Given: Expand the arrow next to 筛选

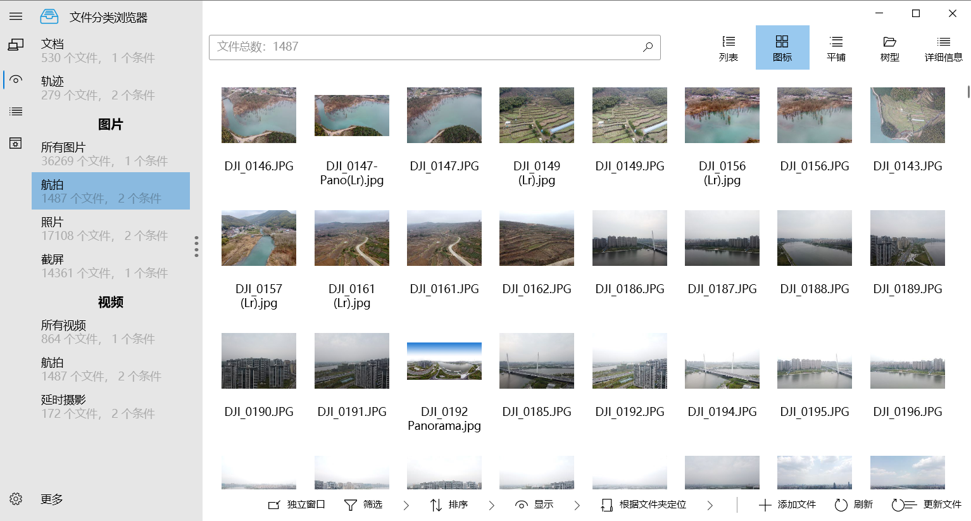Looking at the screenshot, I should point(406,505).
